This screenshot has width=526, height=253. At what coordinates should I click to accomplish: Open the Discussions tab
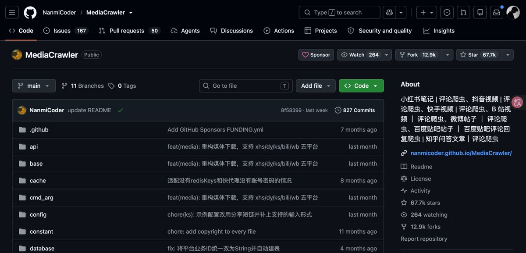tap(231, 31)
